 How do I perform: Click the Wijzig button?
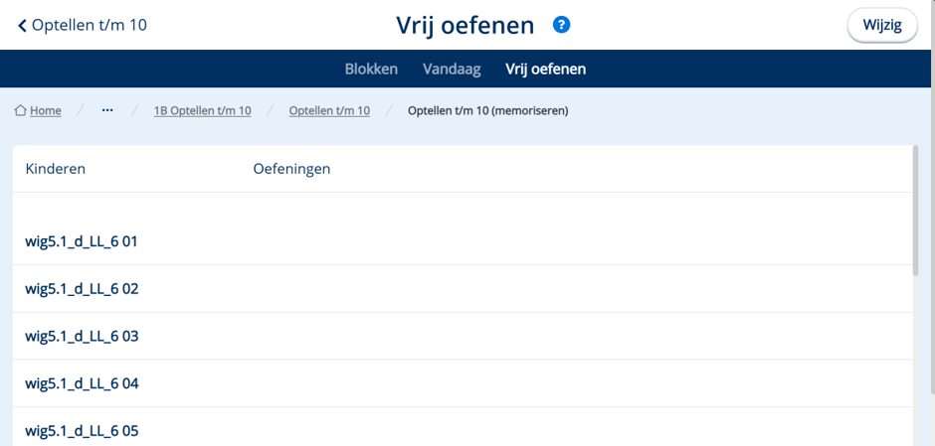tap(882, 26)
